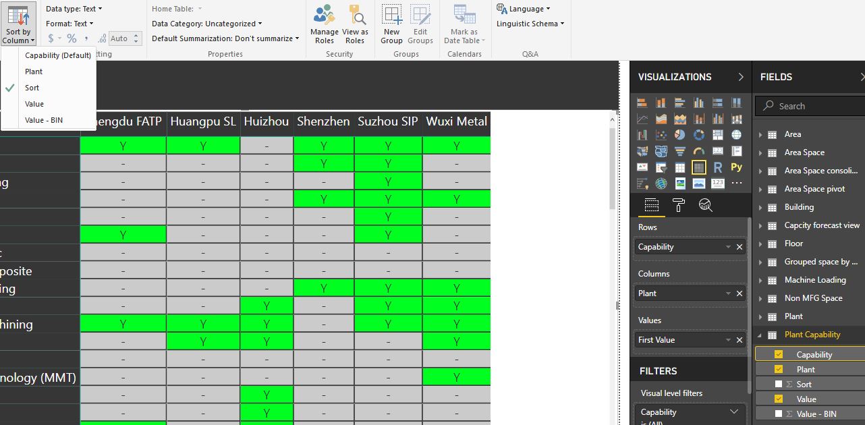
Task: Expand the Machine Loading table
Action: pos(760,280)
